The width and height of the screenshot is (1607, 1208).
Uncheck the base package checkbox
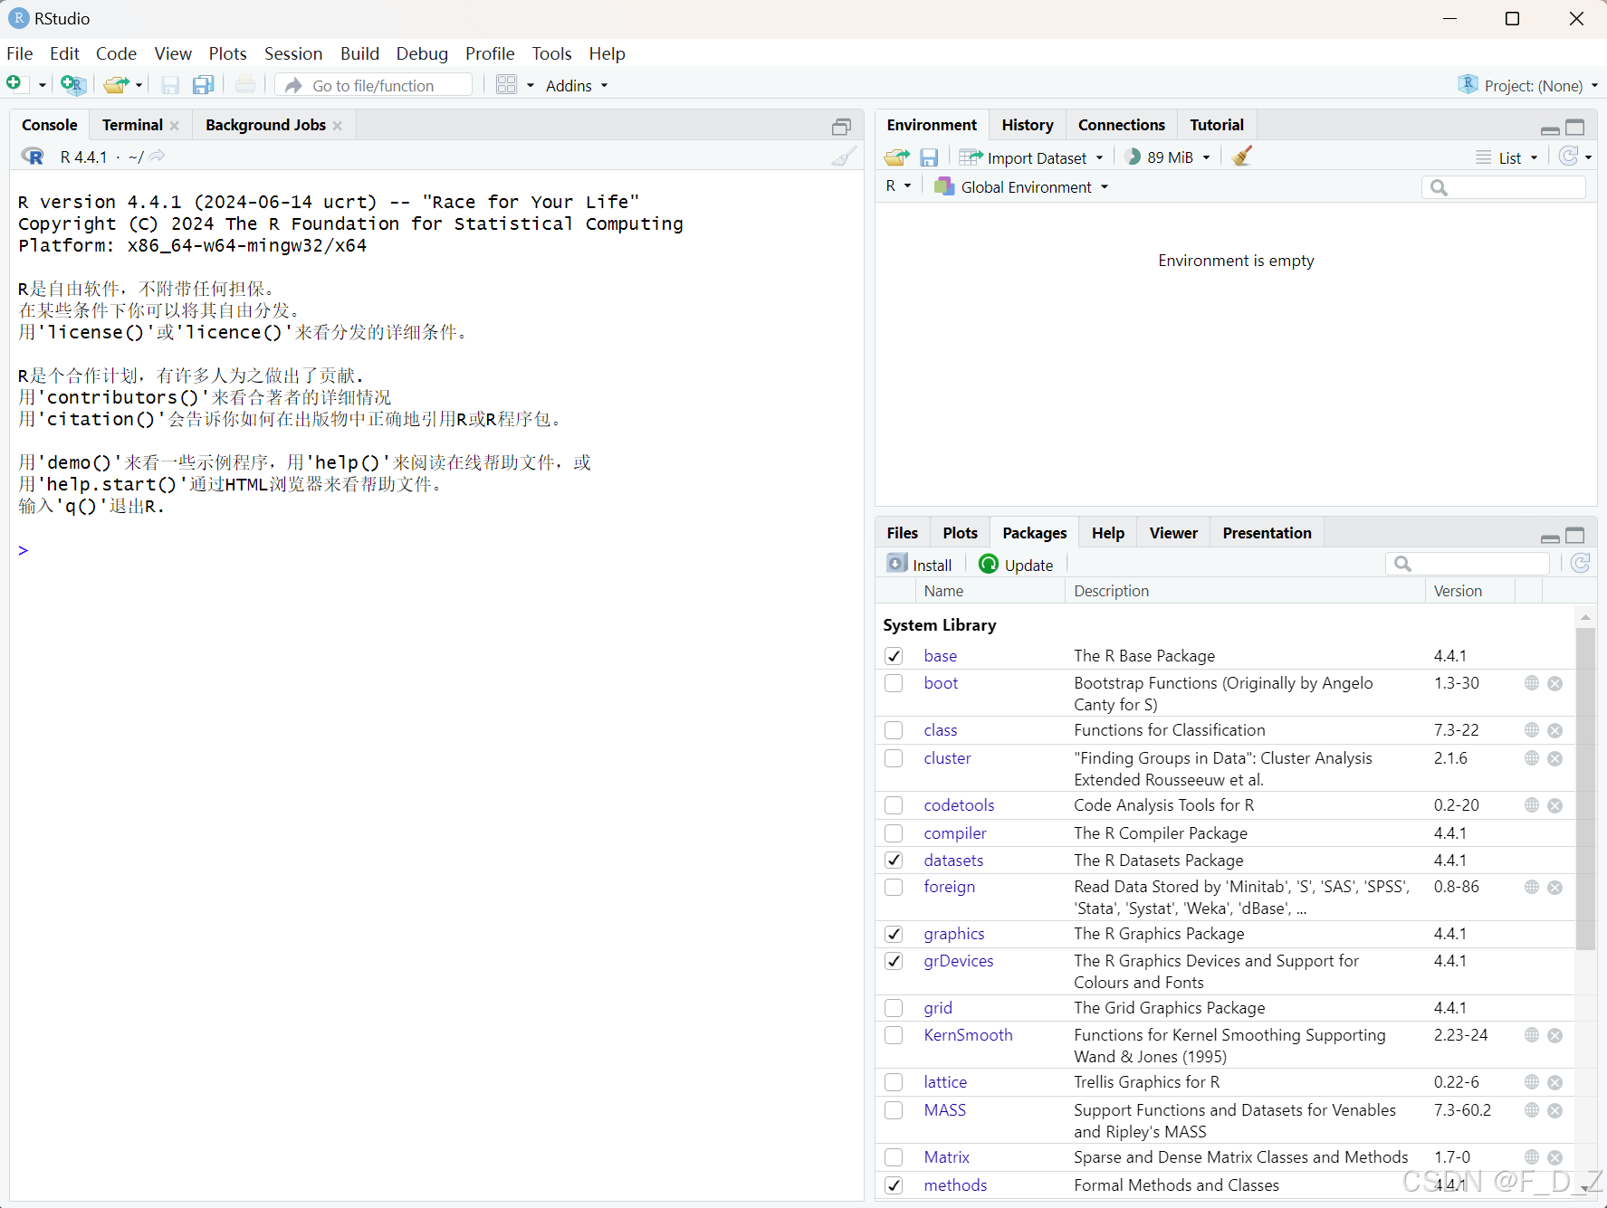coord(894,656)
